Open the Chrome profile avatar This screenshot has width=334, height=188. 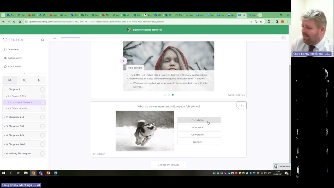[282, 22]
